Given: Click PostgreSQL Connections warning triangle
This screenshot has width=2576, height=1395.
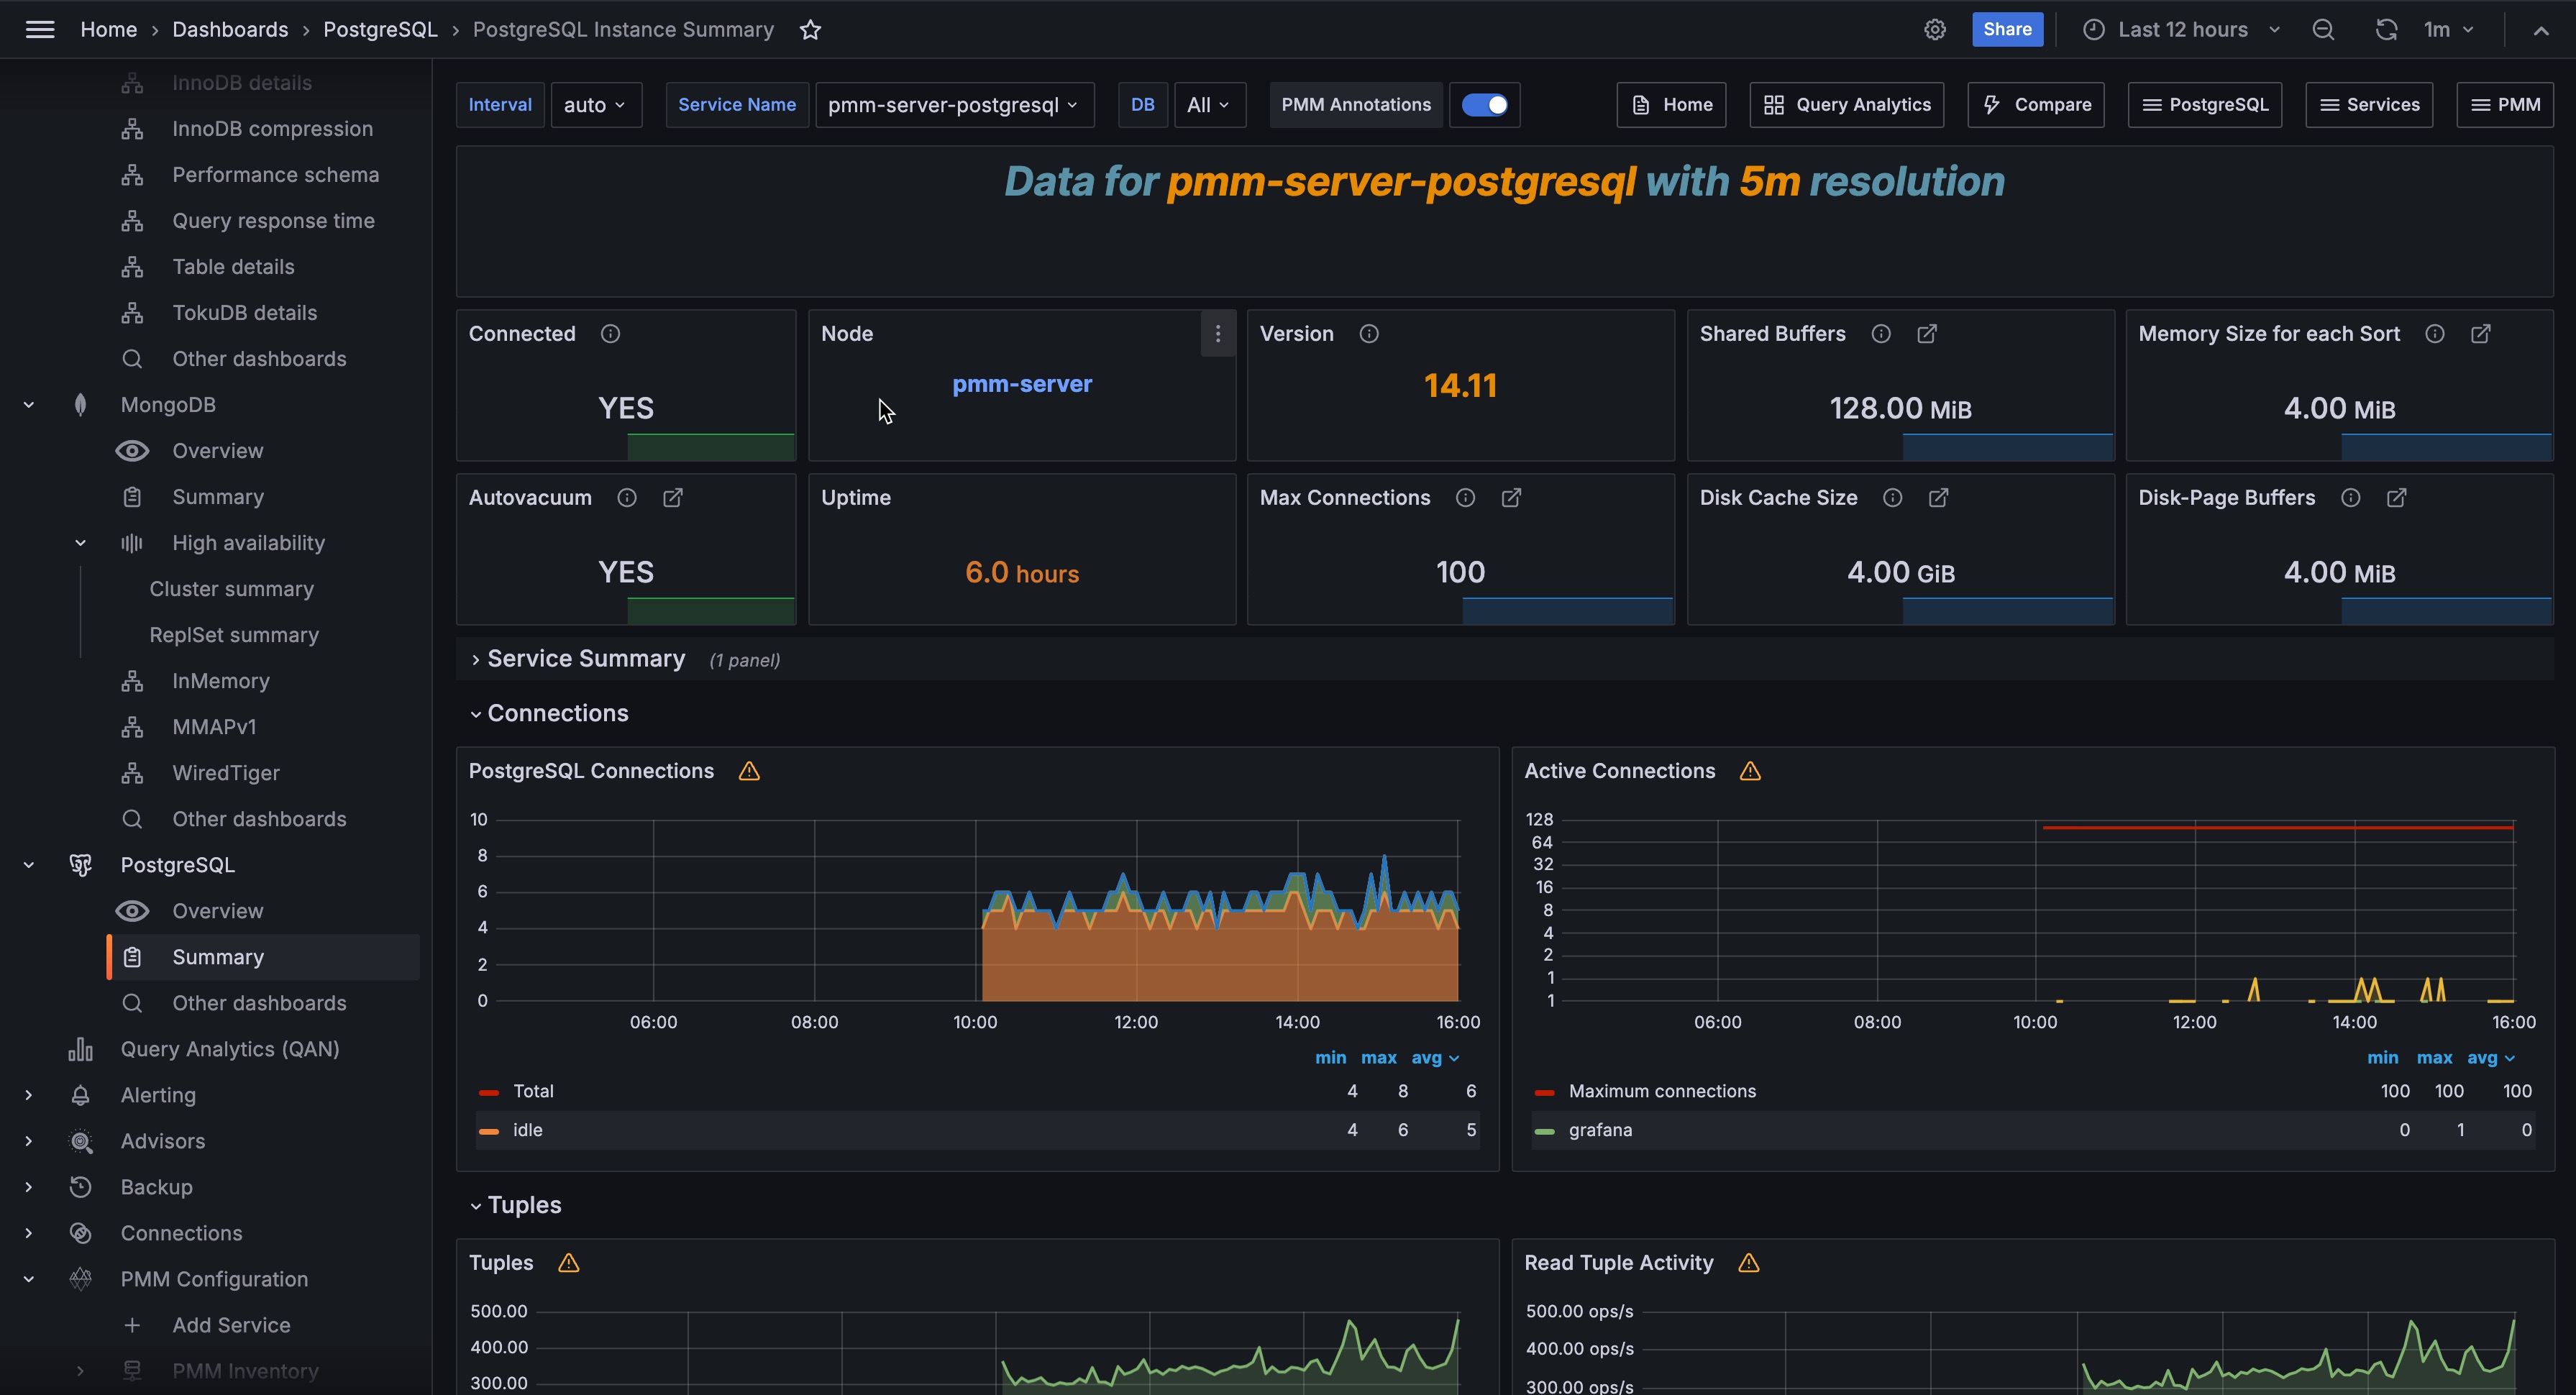Looking at the screenshot, I should (749, 771).
